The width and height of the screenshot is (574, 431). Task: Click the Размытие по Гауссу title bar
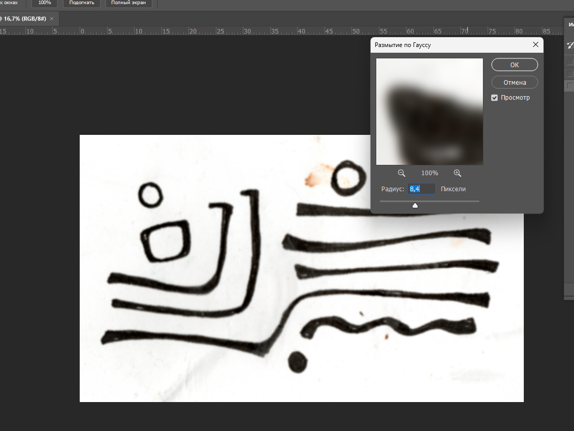coord(445,45)
